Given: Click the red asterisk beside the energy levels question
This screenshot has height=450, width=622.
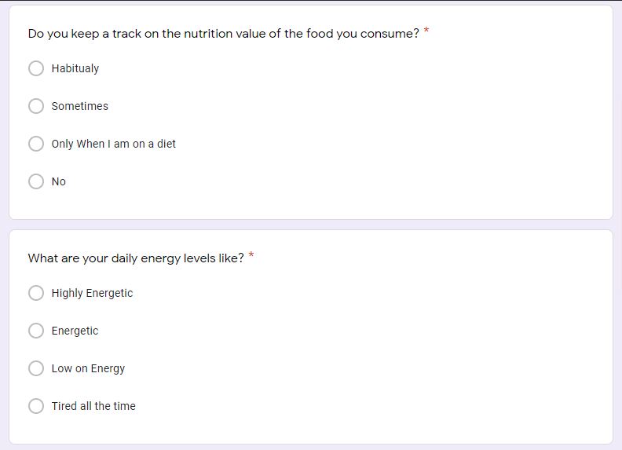Looking at the screenshot, I should point(251,256).
